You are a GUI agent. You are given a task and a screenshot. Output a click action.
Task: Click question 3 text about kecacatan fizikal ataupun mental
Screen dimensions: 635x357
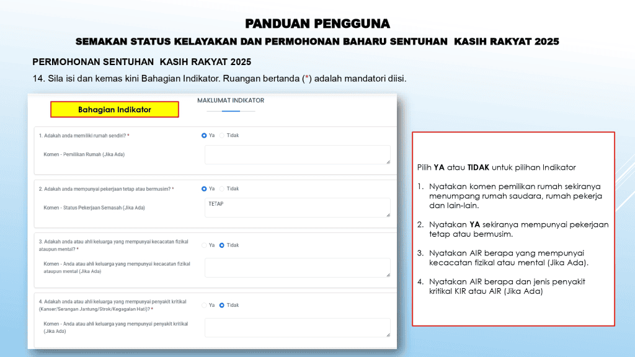pos(113,245)
